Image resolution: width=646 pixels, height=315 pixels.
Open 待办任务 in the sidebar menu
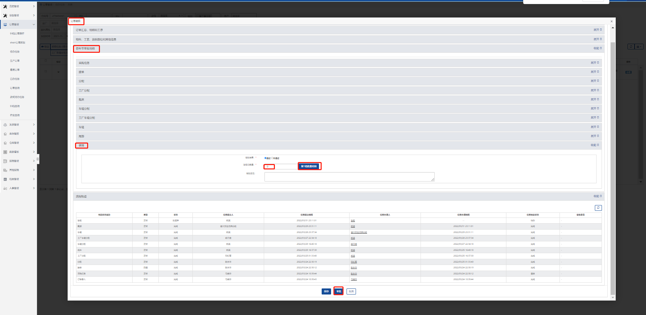click(15, 52)
